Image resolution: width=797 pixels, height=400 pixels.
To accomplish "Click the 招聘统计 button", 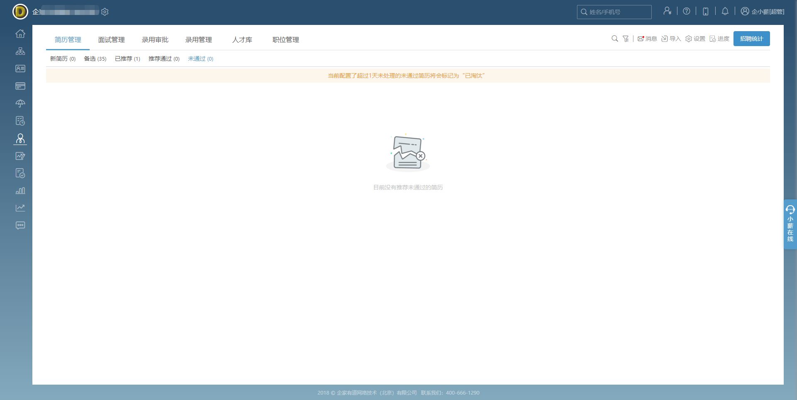I will [752, 39].
